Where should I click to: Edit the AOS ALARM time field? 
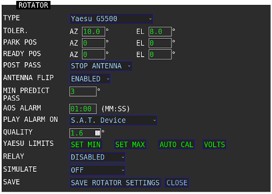click(83, 109)
